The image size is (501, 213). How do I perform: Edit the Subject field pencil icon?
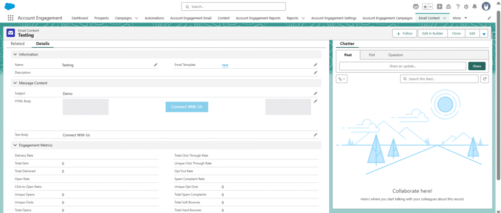point(316,93)
